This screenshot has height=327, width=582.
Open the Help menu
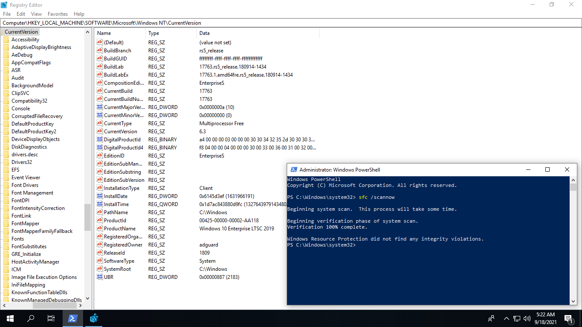point(79,14)
